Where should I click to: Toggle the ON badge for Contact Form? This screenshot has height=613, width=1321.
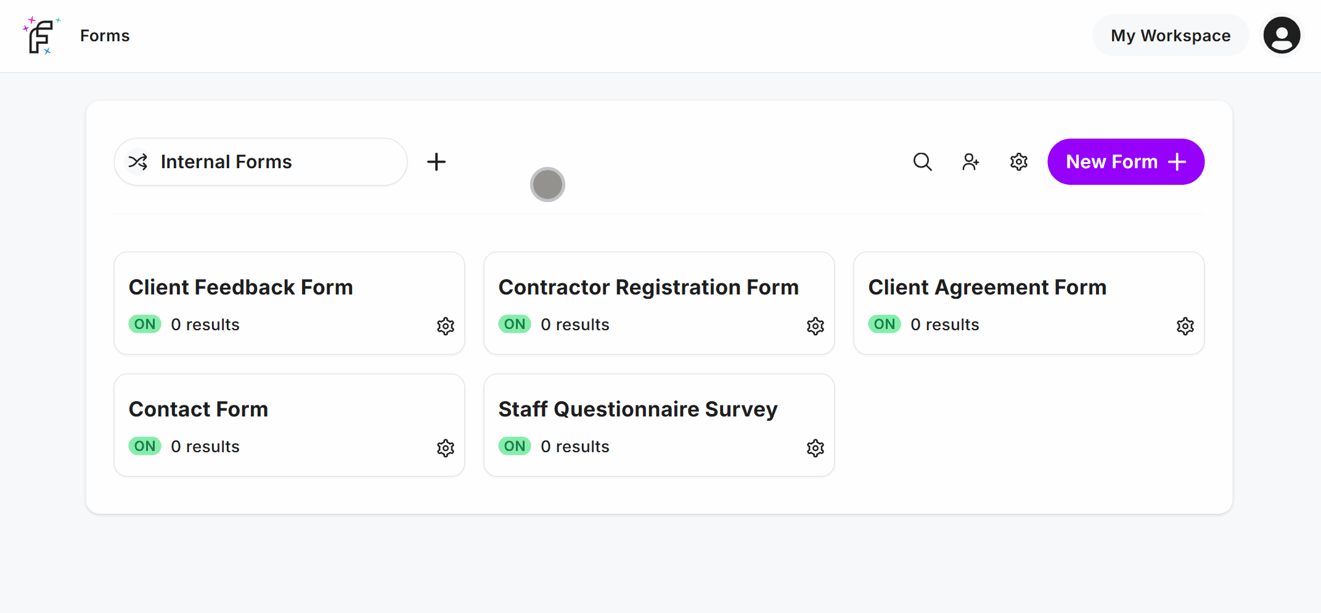point(145,446)
